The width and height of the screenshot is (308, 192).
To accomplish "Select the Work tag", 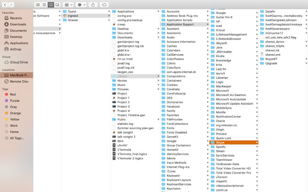I will tap(14, 126).
